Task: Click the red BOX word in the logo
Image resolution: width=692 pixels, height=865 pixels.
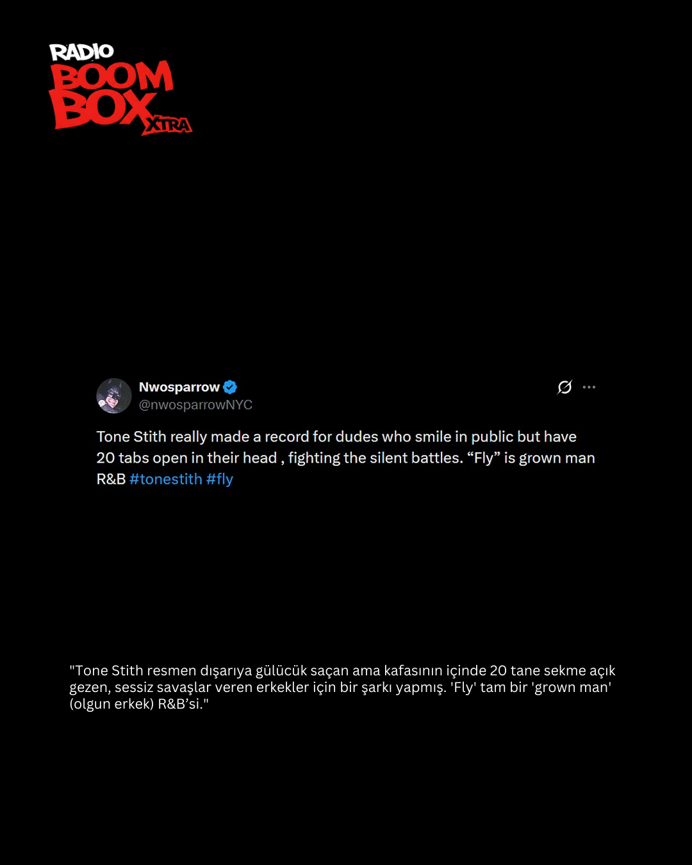Action: [x=103, y=108]
